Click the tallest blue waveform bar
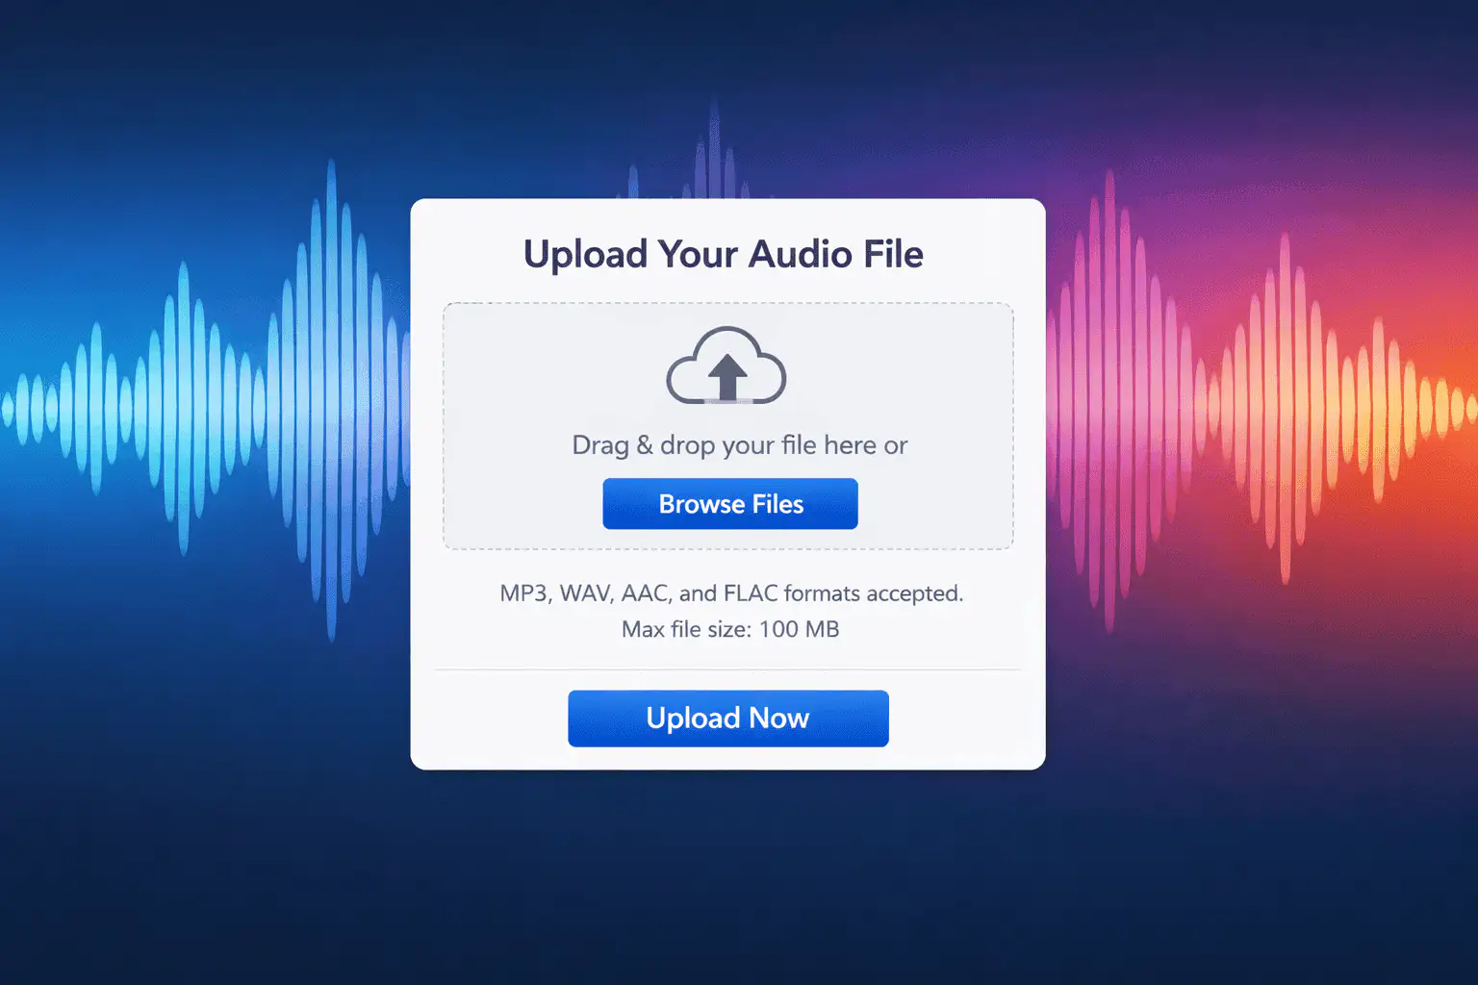The width and height of the screenshot is (1478, 985). click(332, 401)
